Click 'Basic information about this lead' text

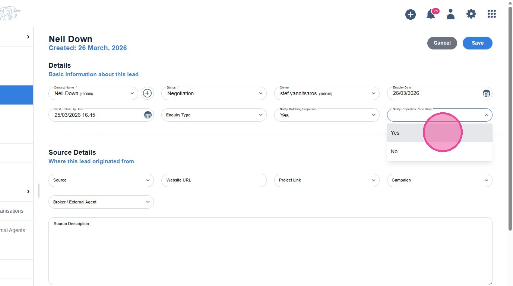point(94,74)
